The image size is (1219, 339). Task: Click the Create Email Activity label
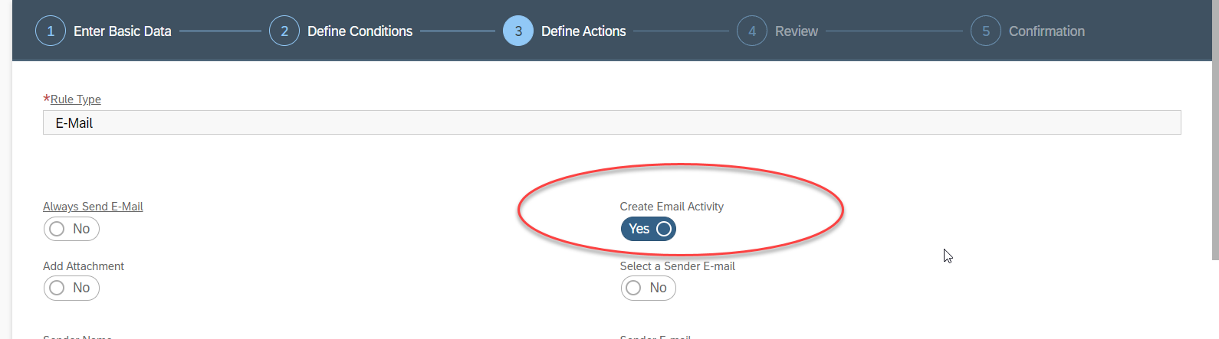[x=672, y=207]
